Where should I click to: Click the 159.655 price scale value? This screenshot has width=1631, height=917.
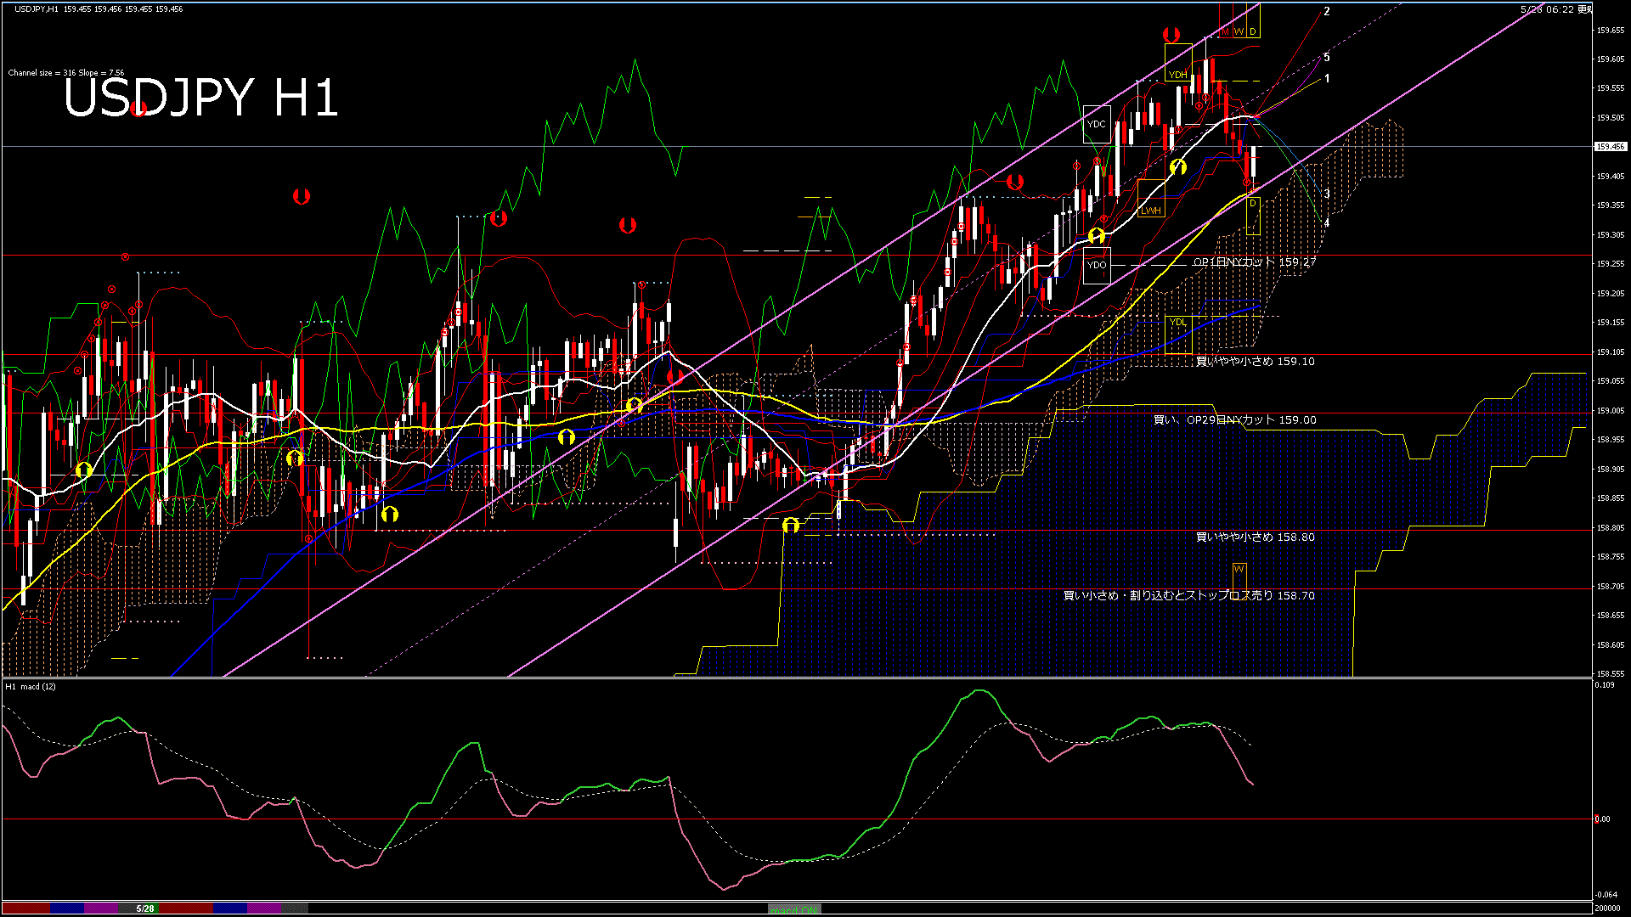pos(1611,30)
